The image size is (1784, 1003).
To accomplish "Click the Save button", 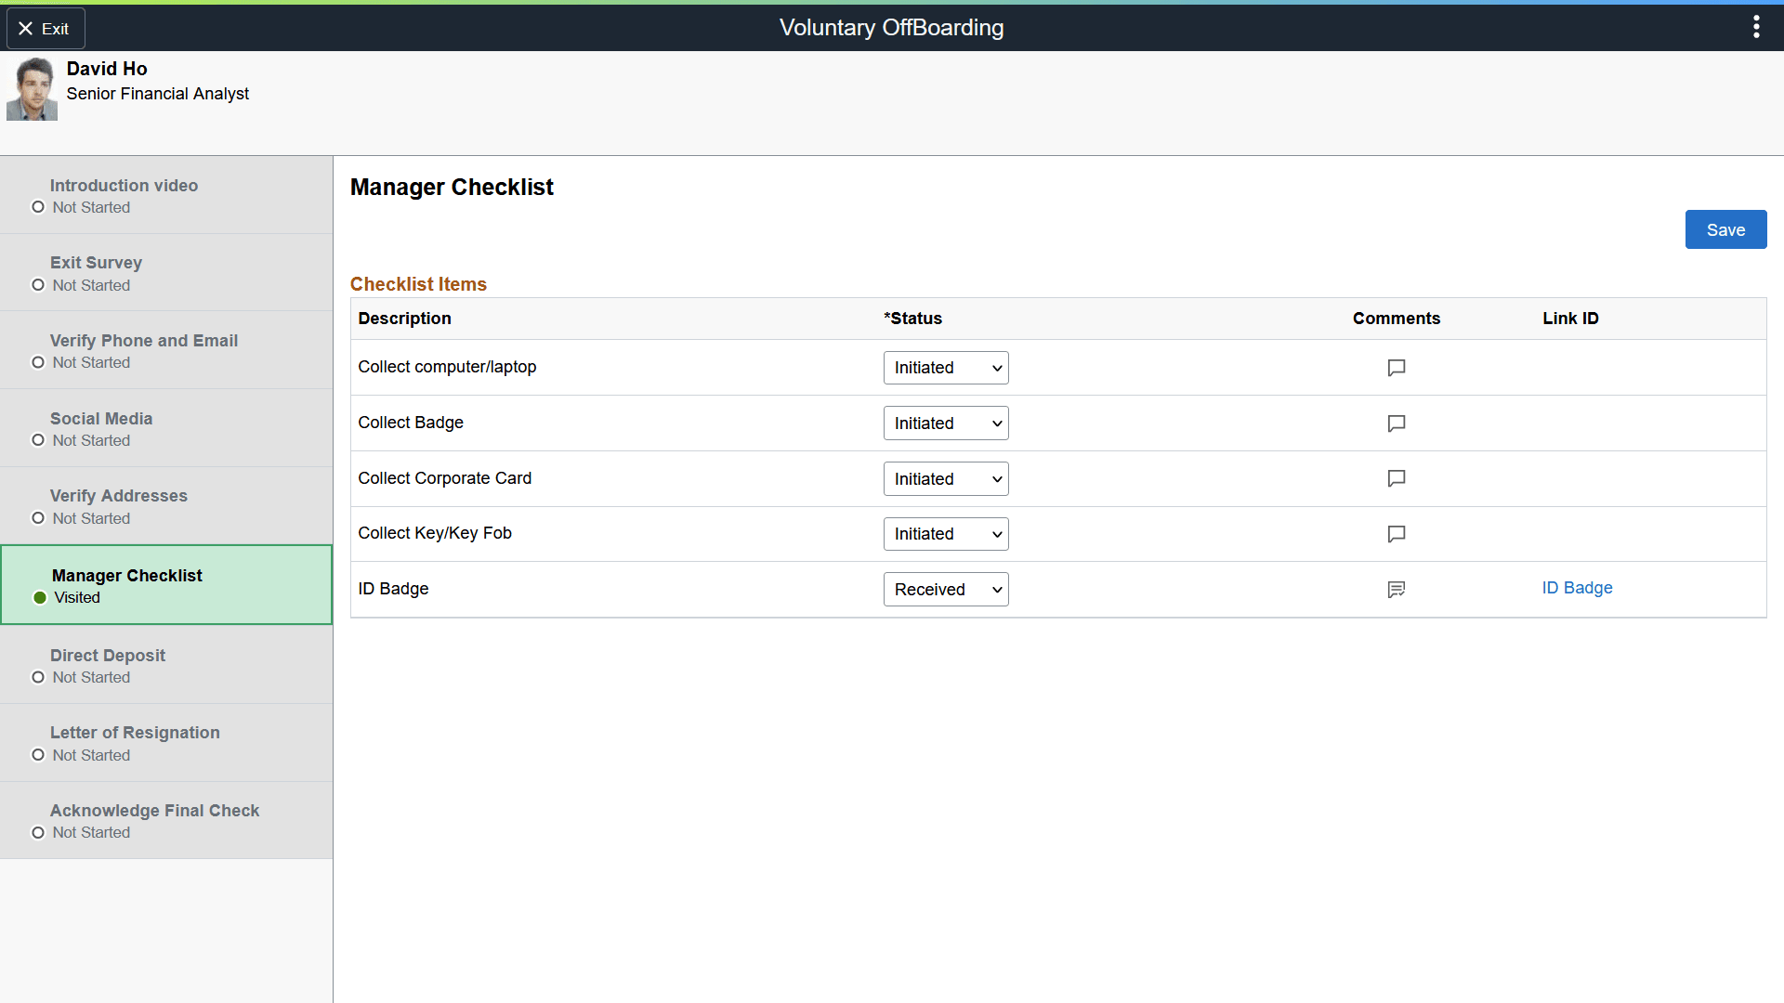I will (x=1725, y=229).
